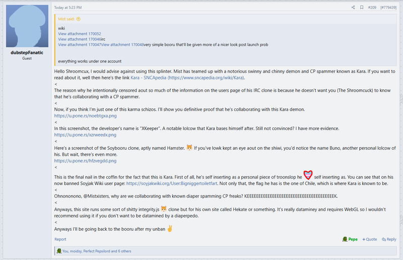Image resolution: width=403 pixels, height=260 pixels.
Task: View attachment 170052
Action: coord(80,34)
